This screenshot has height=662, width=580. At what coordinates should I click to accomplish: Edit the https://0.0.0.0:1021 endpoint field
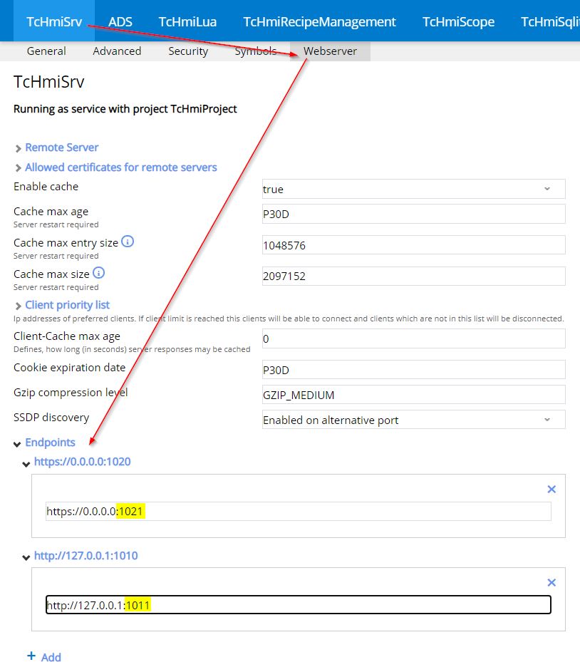[x=299, y=511]
